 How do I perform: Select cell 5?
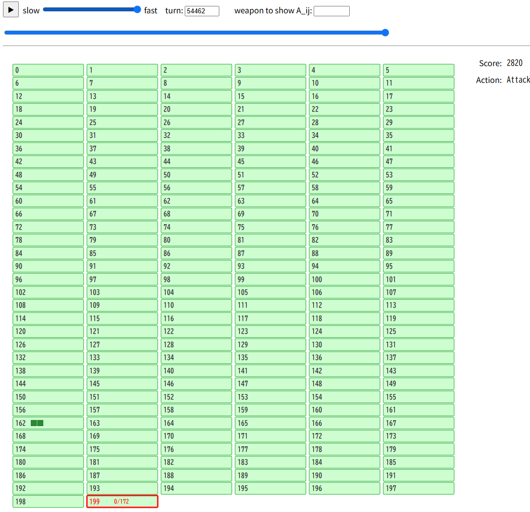[x=418, y=70]
